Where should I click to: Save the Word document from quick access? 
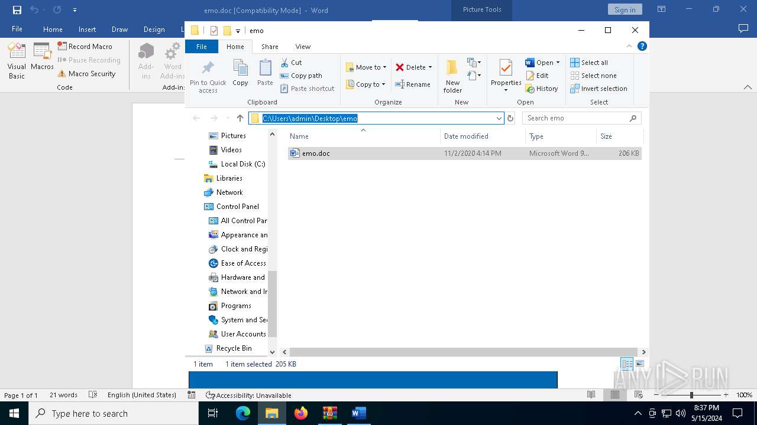click(17, 10)
